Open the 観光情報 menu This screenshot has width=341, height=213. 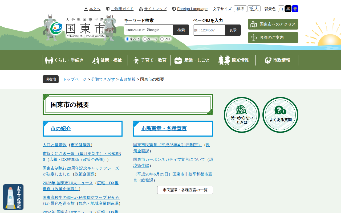[234, 60]
